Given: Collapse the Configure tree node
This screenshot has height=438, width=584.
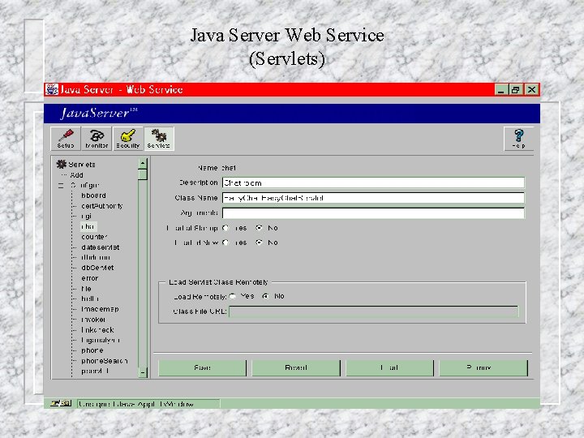Looking at the screenshot, I should [61, 186].
